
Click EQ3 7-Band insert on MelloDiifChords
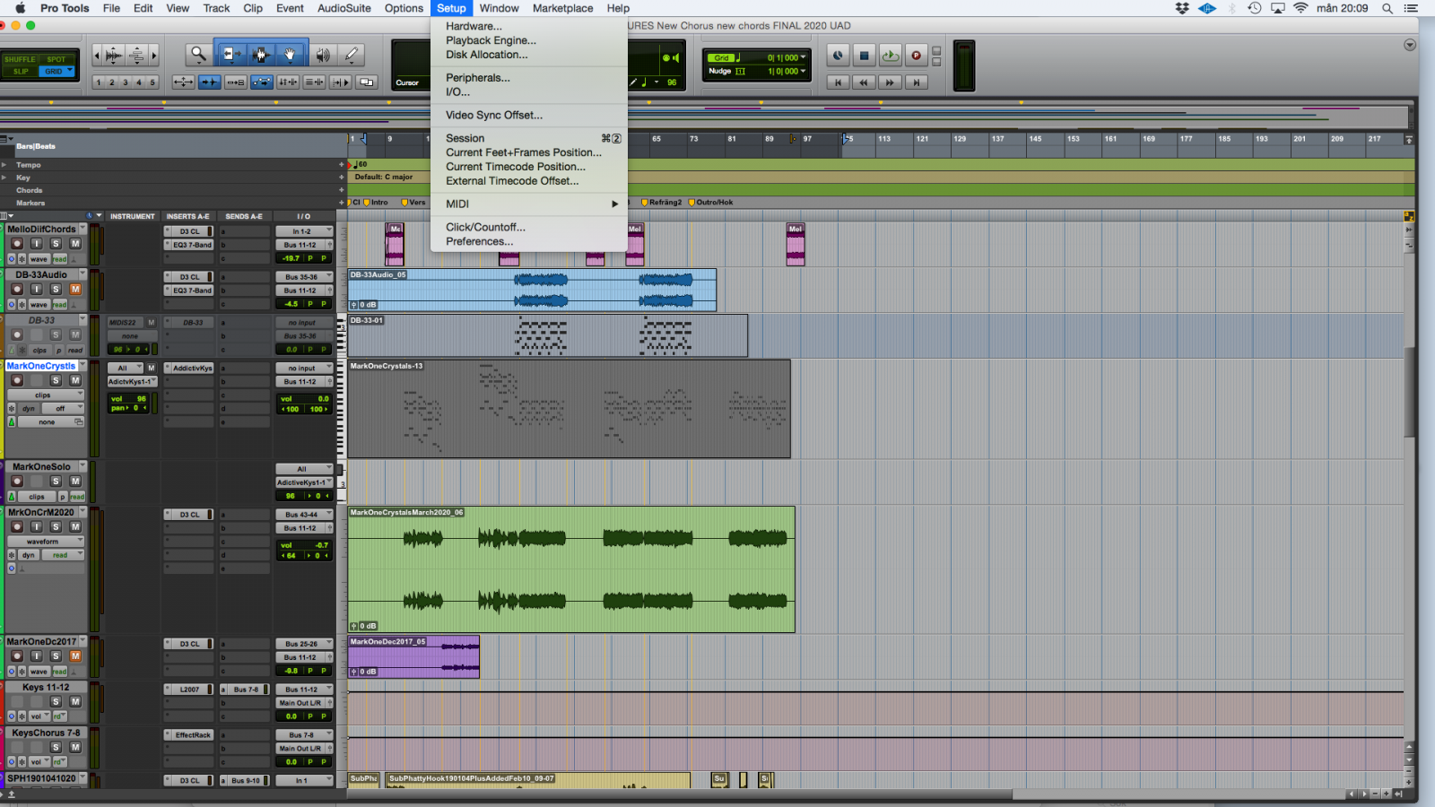192,245
